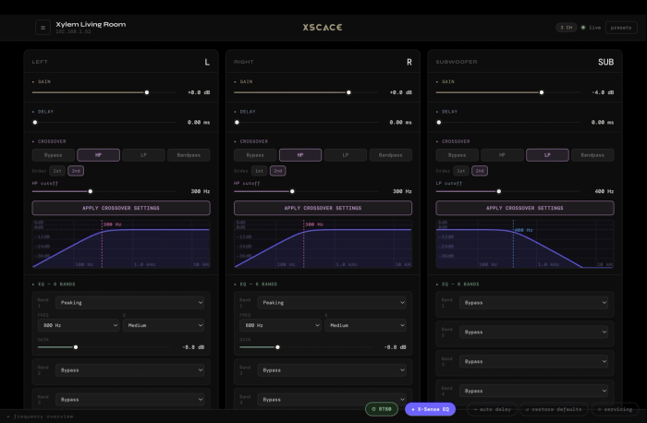Choose 1st order on the Right channel
The width and height of the screenshot is (647, 423).
click(x=259, y=171)
